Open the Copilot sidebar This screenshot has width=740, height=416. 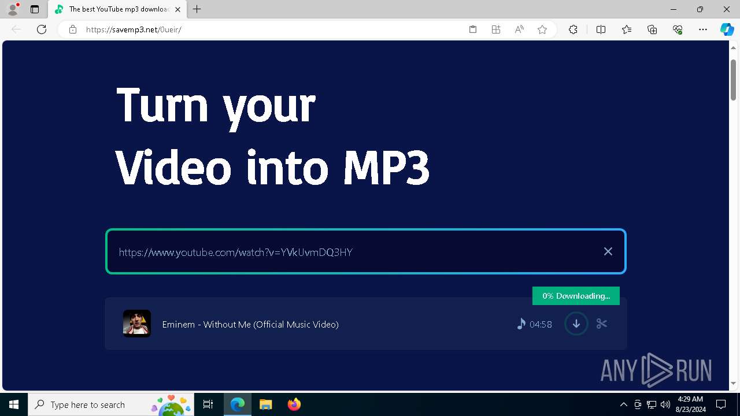click(727, 29)
